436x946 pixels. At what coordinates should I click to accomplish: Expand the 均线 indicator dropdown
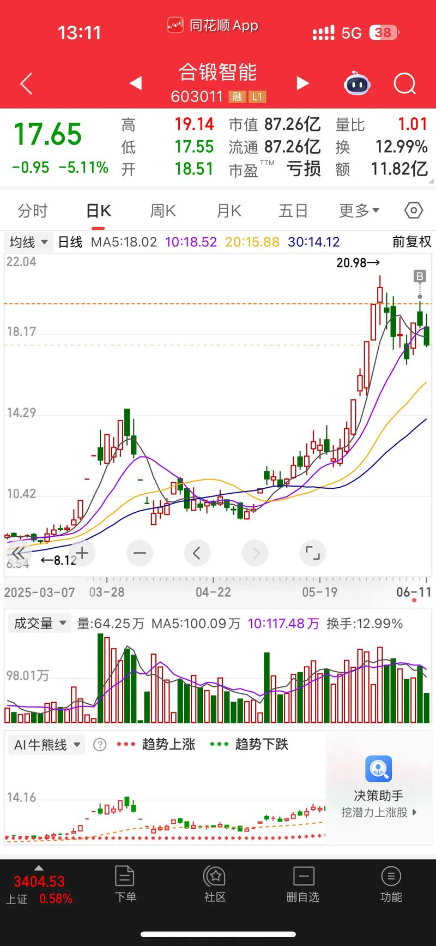click(28, 242)
